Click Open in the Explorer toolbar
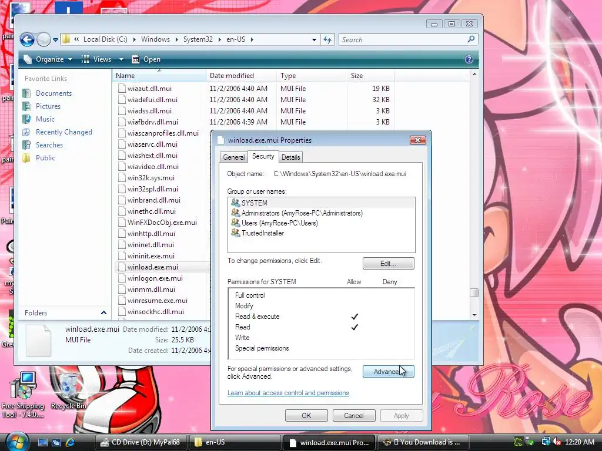 146,59
